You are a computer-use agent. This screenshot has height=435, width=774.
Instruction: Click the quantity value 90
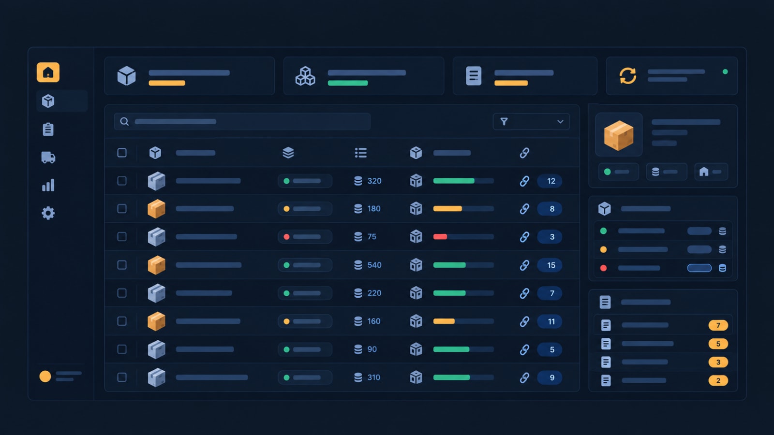(x=372, y=349)
